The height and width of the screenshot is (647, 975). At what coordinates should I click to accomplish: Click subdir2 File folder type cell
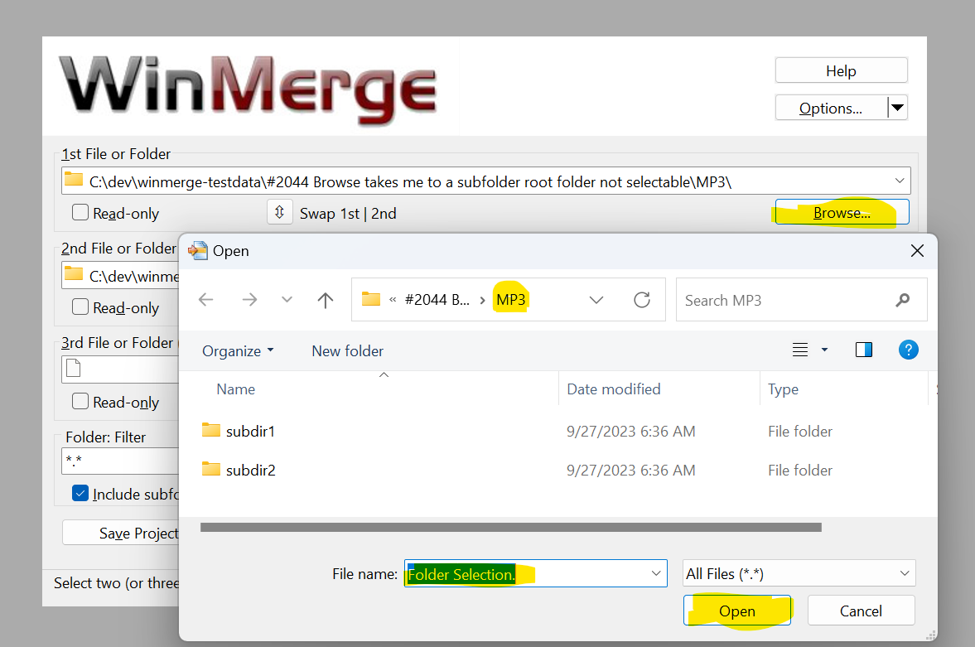799,471
